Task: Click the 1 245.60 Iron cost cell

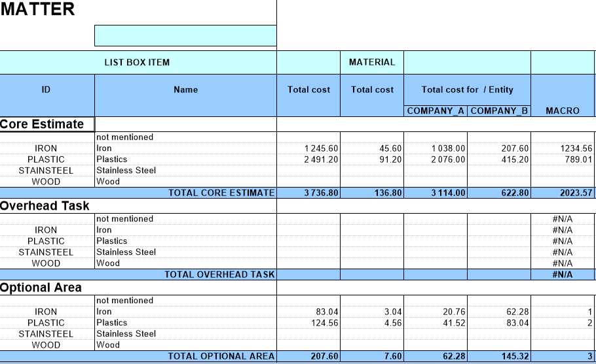Action: pyautogui.click(x=308, y=148)
